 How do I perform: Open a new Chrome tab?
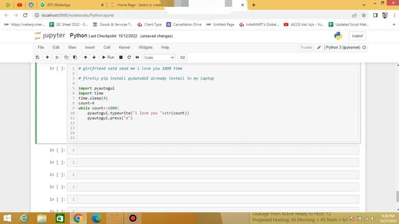tap(254, 5)
